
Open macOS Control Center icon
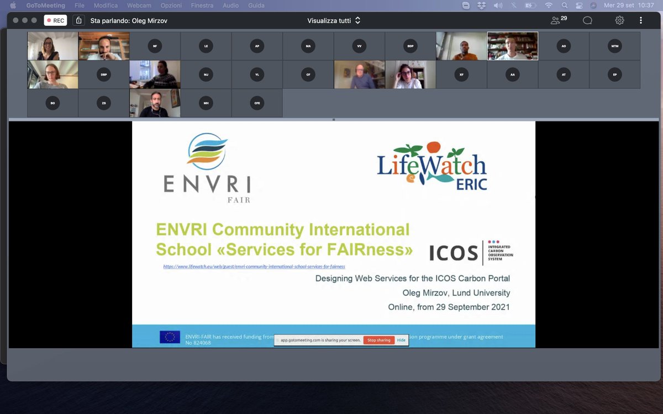pyautogui.click(x=579, y=6)
